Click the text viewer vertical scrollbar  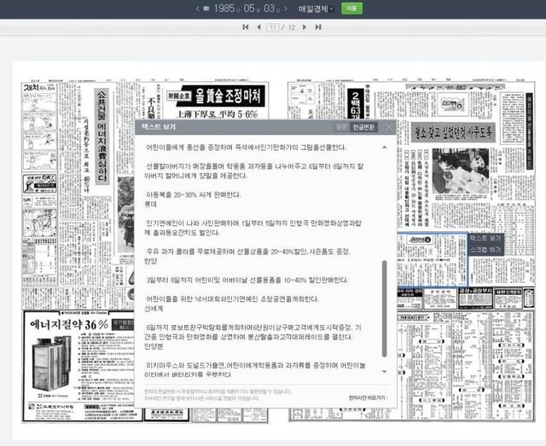[x=384, y=307]
